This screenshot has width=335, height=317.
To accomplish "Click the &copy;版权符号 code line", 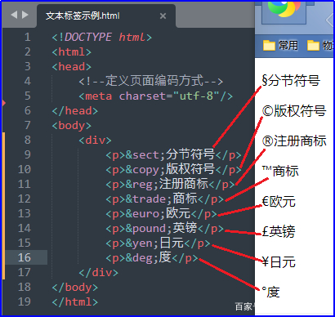I will click(x=174, y=169).
